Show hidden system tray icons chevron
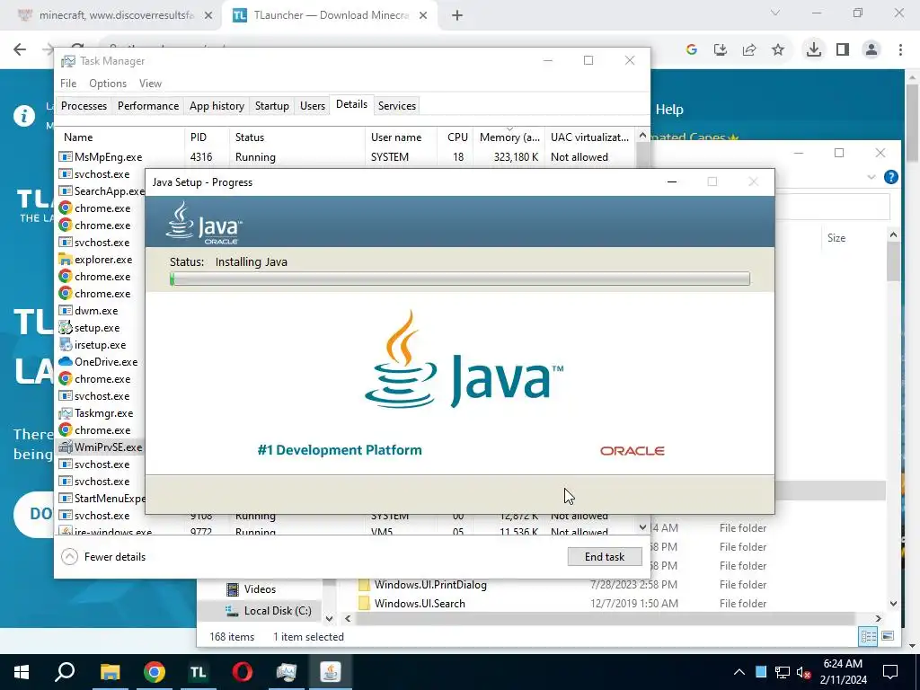The image size is (920, 690). [739, 672]
